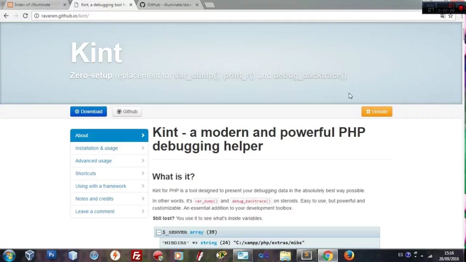Click the 'MIBDIRS' string row in dump
Viewport: 466px width, 262px height.
click(x=270, y=243)
